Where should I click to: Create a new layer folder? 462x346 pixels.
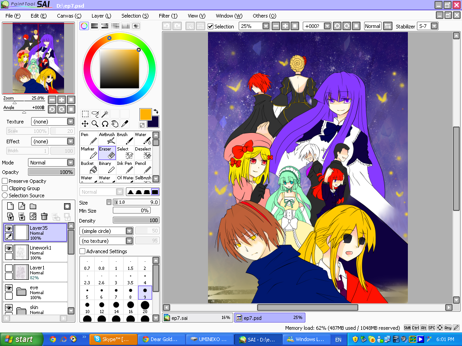pos(32,206)
